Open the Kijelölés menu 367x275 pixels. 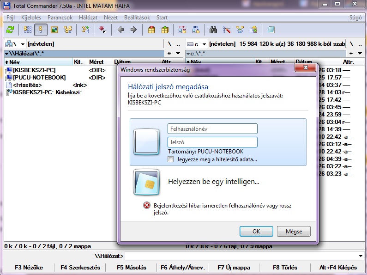point(31,18)
